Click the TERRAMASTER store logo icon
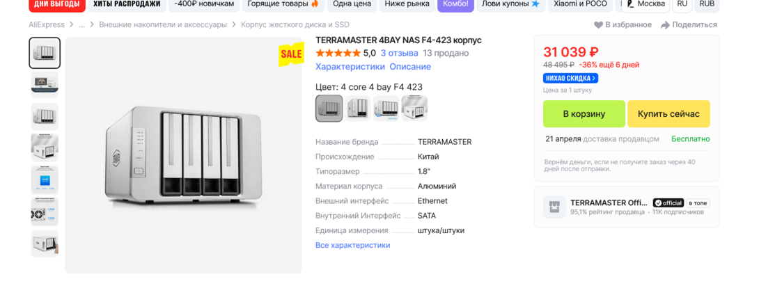This screenshot has width=759, height=286. (x=554, y=207)
